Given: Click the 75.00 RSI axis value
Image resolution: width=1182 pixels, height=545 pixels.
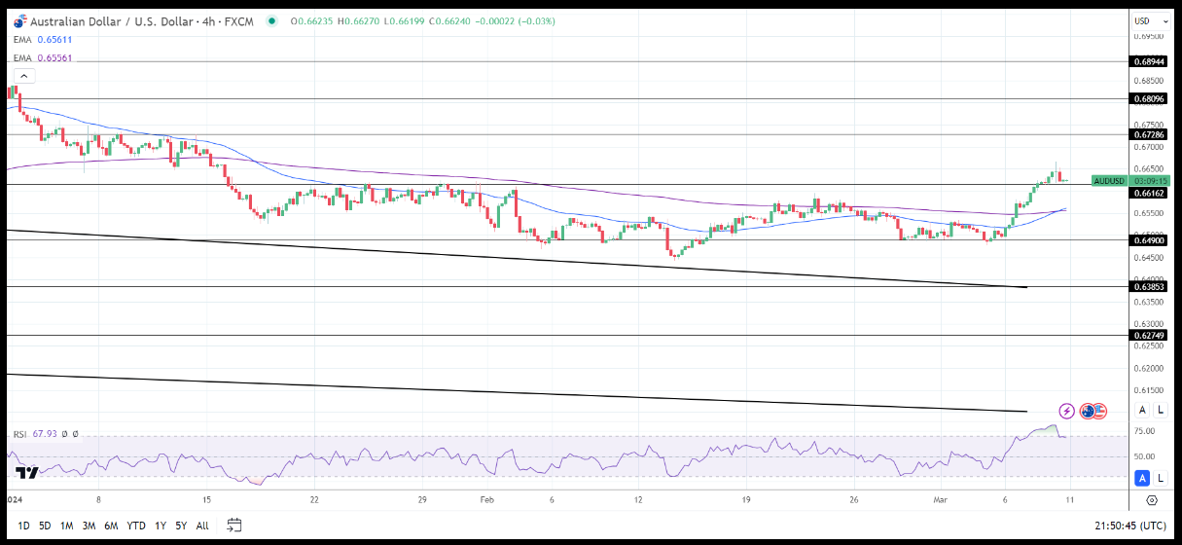Looking at the screenshot, I should (1144, 431).
